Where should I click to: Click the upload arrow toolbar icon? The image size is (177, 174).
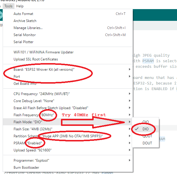tap(1, 15)
